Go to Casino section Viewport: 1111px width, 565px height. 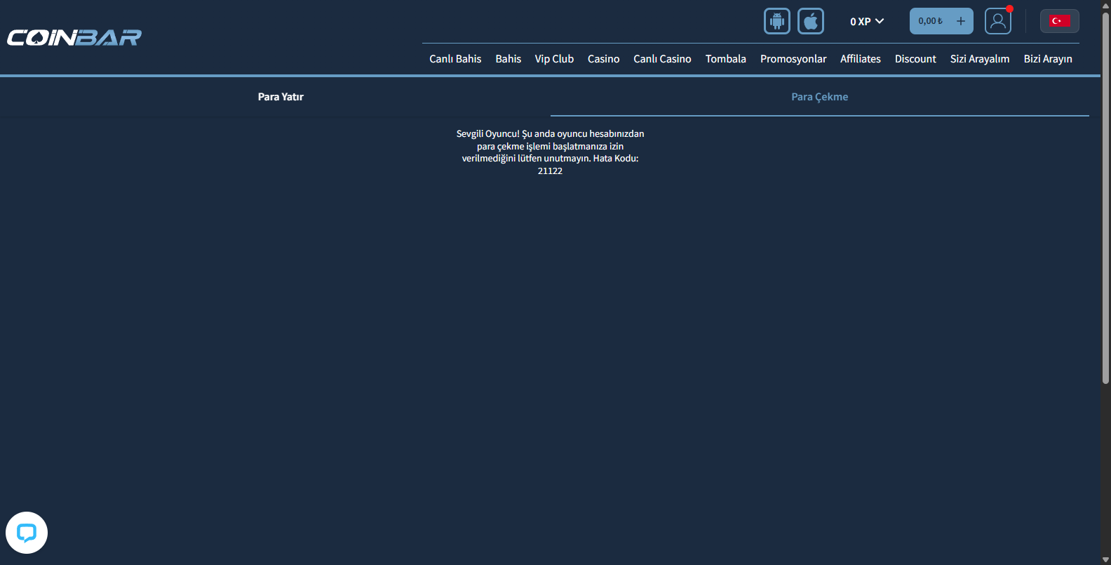pos(603,59)
